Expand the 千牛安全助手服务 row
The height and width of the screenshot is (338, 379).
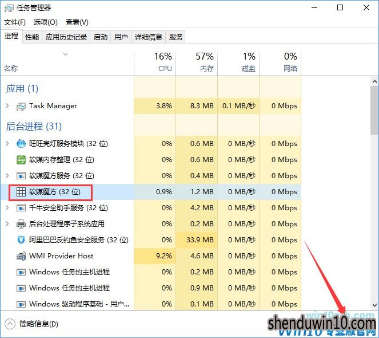pyautogui.click(x=7, y=207)
